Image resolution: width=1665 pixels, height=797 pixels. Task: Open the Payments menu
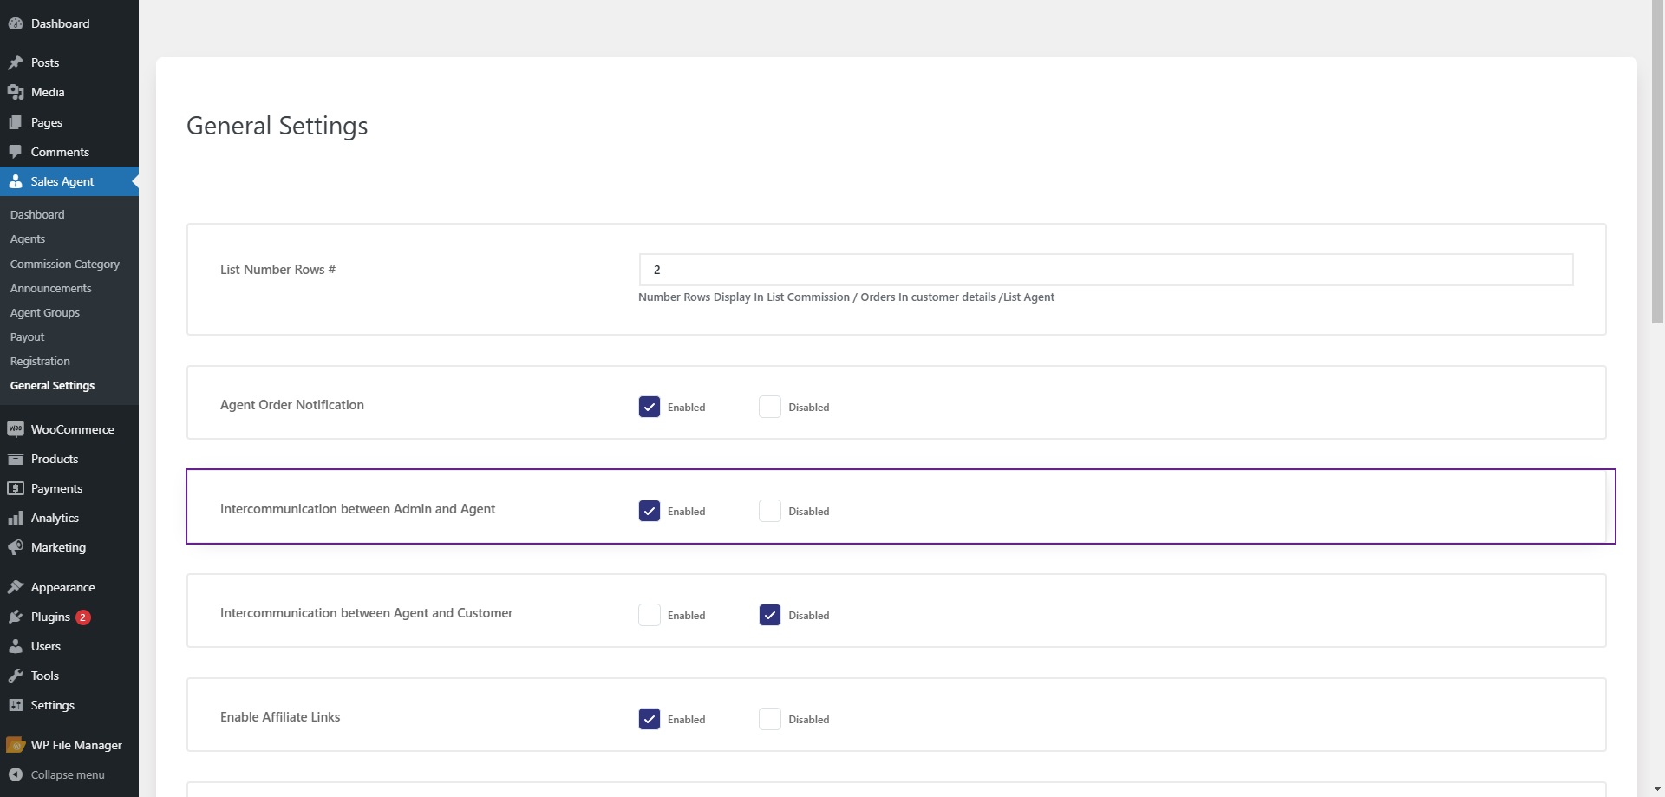click(69, 488)
